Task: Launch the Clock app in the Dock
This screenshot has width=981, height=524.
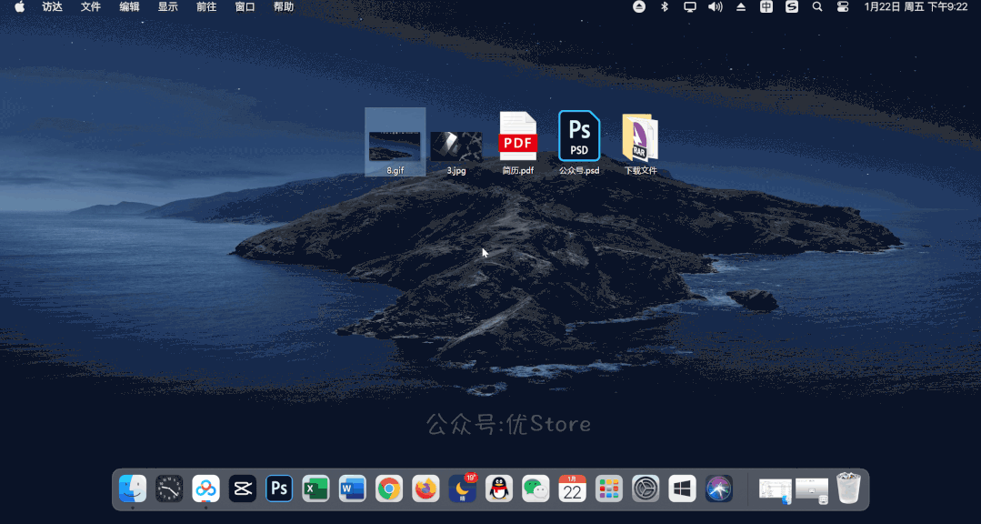Action: (x=169, y=489)
